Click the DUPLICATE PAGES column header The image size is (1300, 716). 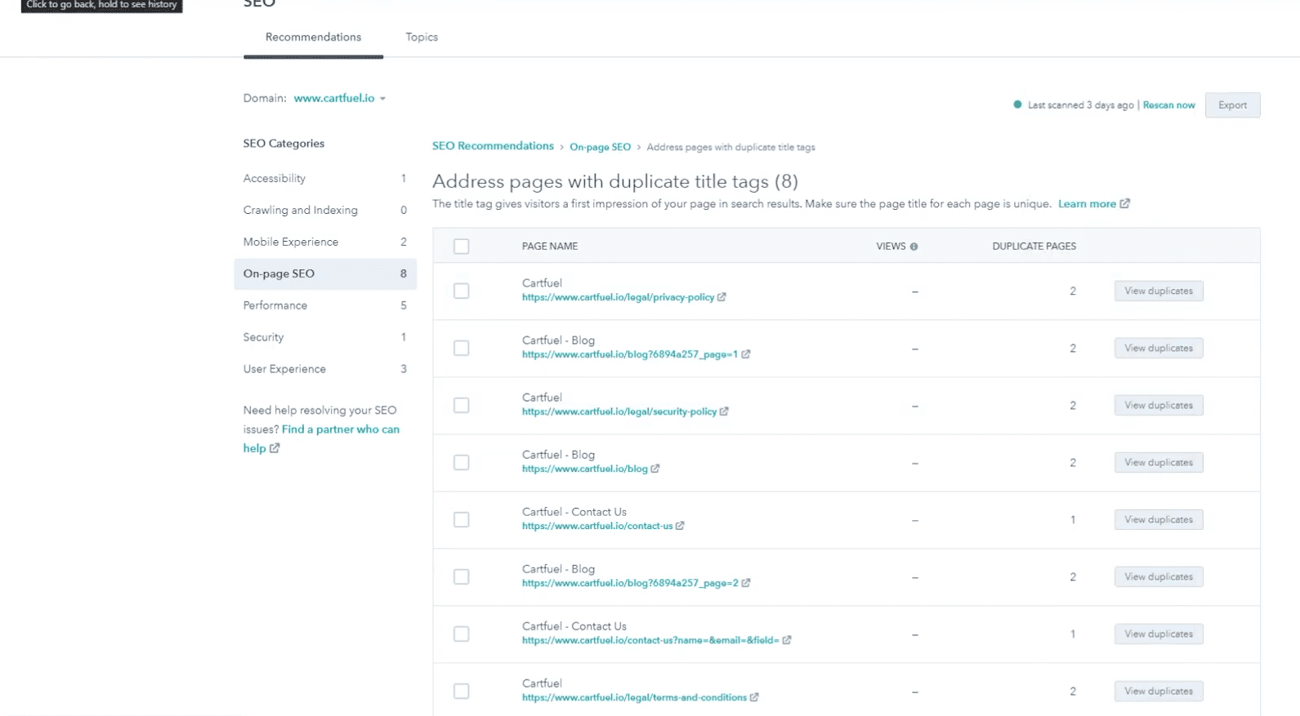(1034, 247)
